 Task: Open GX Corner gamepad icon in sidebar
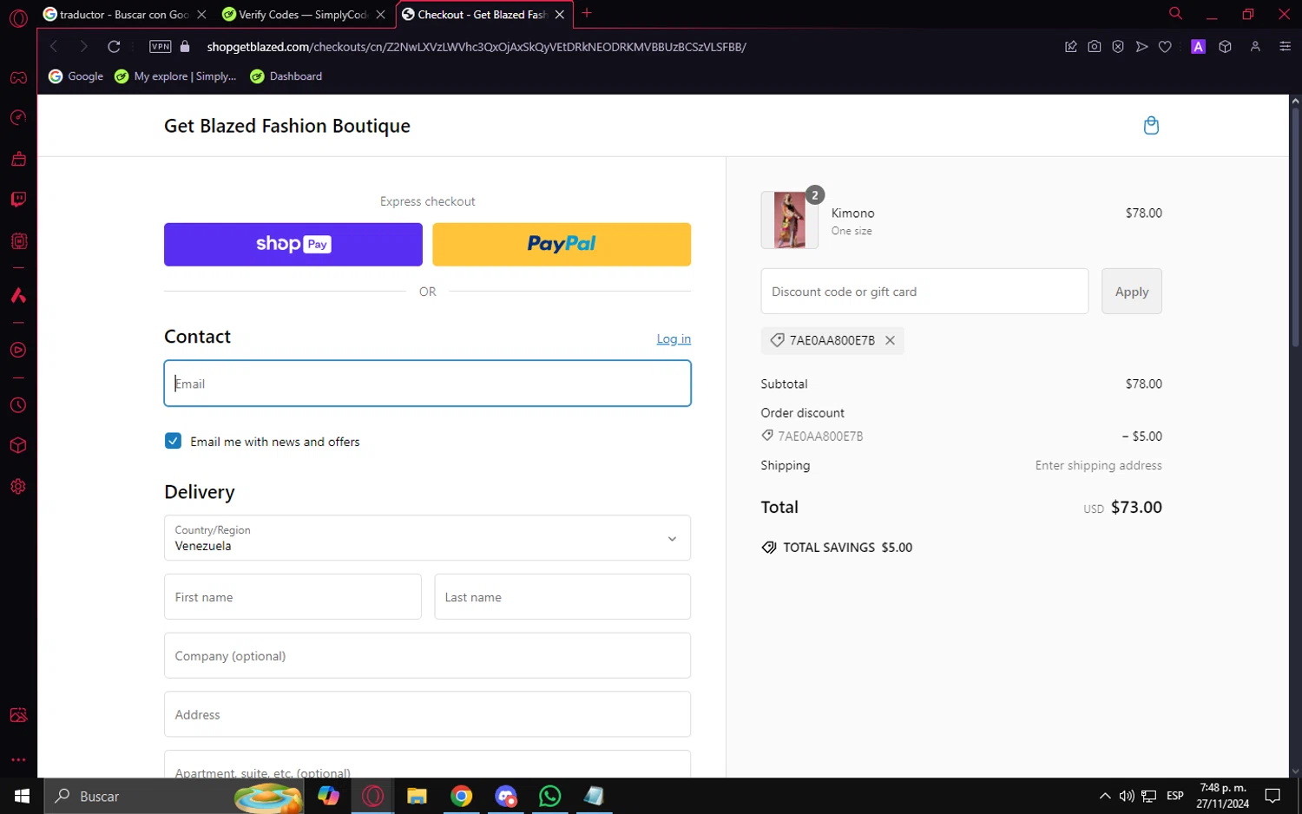18,77
